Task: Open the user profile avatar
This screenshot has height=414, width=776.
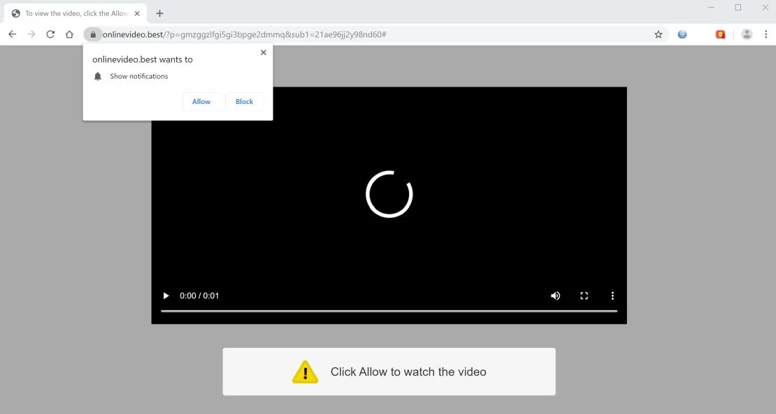Action: pos(747,35)
